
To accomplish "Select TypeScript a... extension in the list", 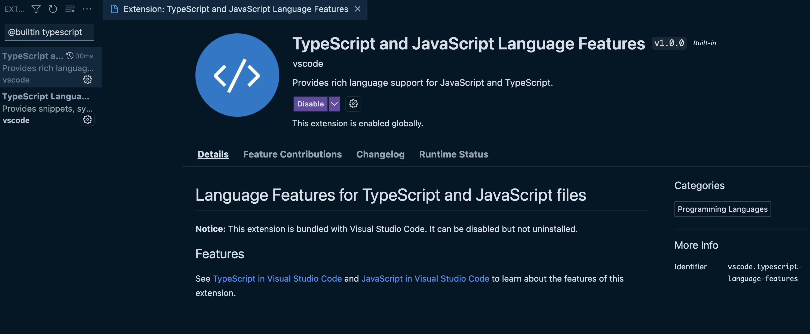I will (x=51, y=67).
